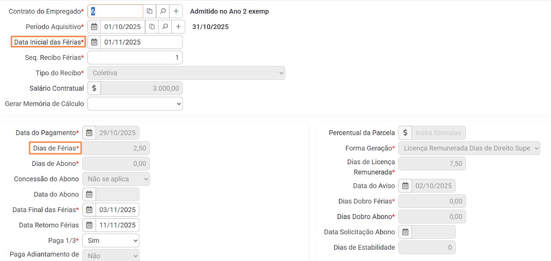Click the copy icon beside Período Aquisitivo

[x=152, y=27]
